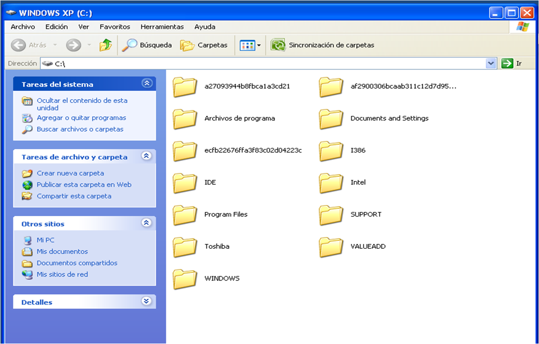Select the I386 folder icon
The height and width of the screenshot is (344, 539).
(x=331, y=151)
